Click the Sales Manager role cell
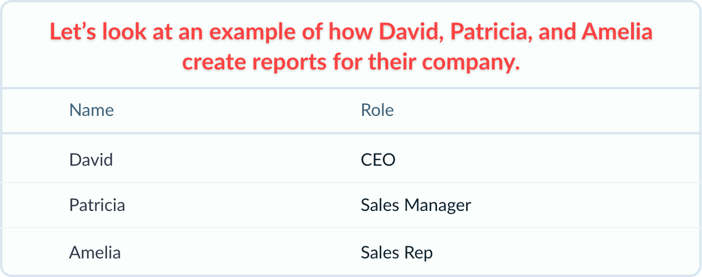The image size is (702, 277). 416,205
